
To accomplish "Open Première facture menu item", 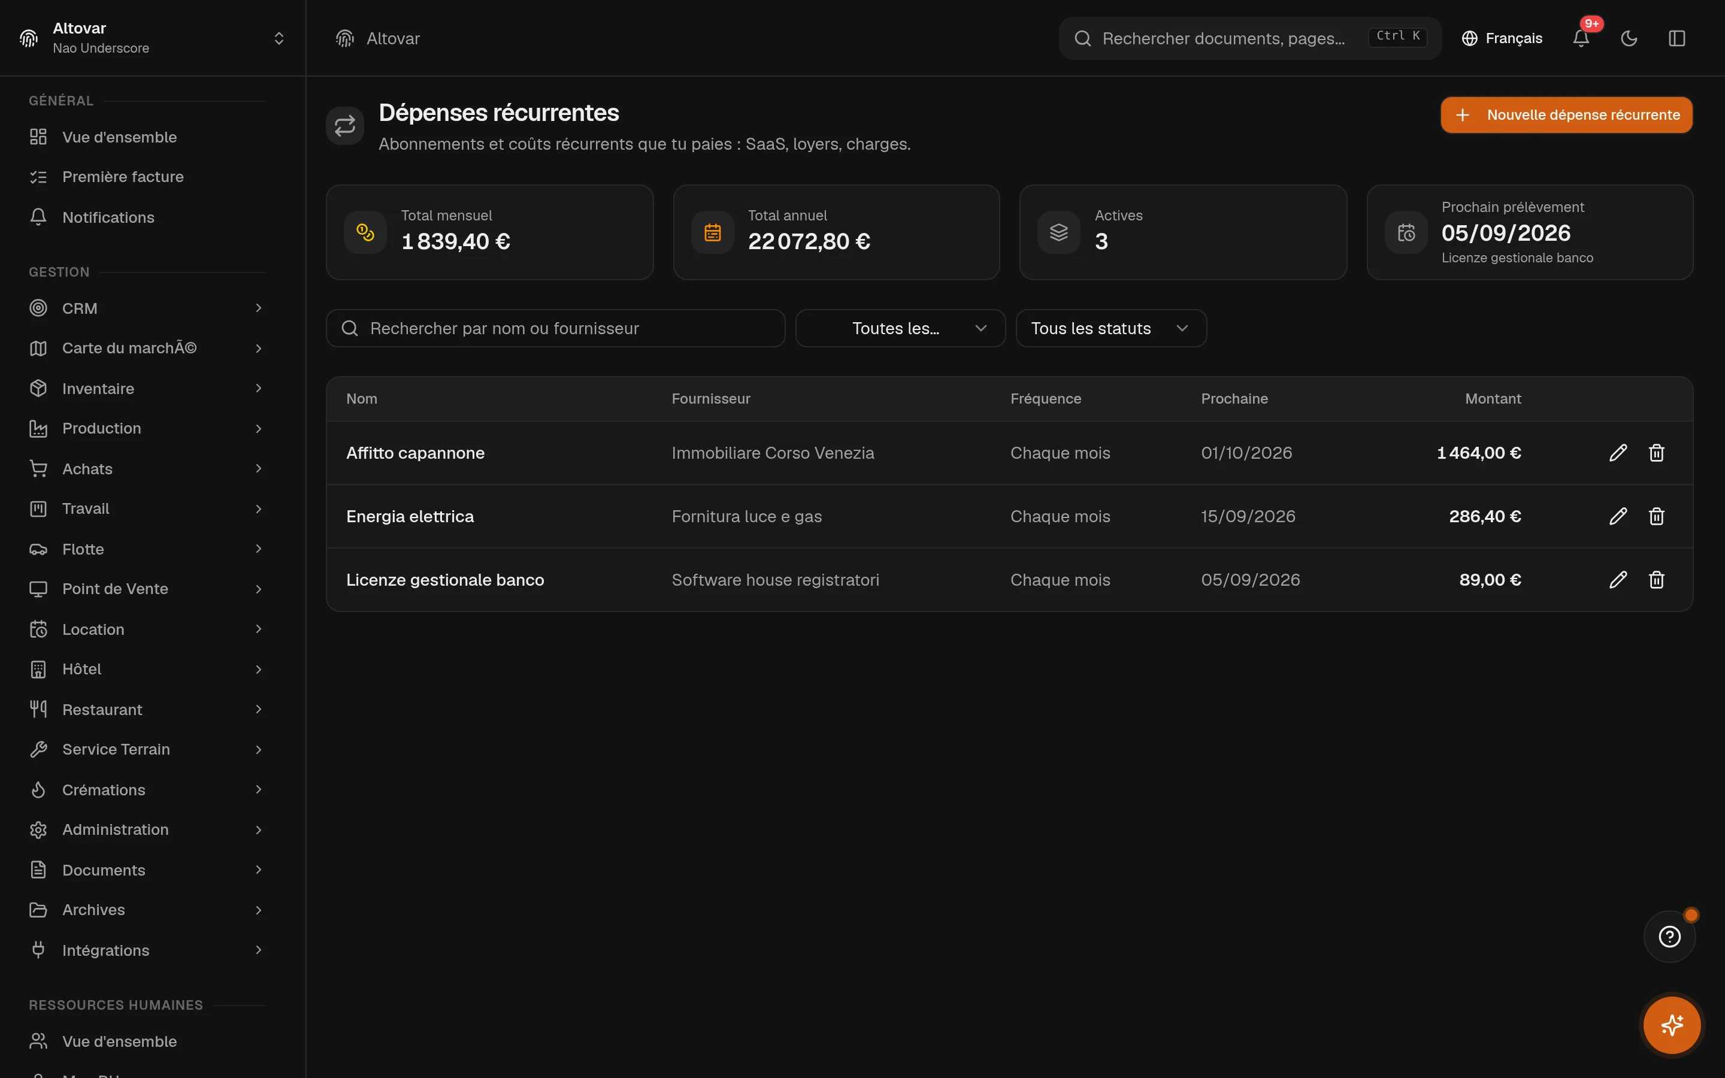I will tap(147, 177).
